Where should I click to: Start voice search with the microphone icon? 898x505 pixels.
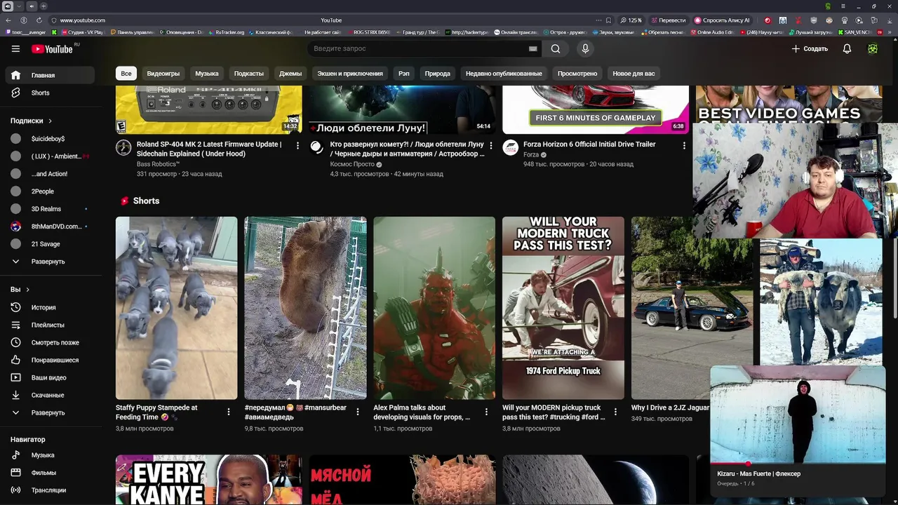pos(585,48)
